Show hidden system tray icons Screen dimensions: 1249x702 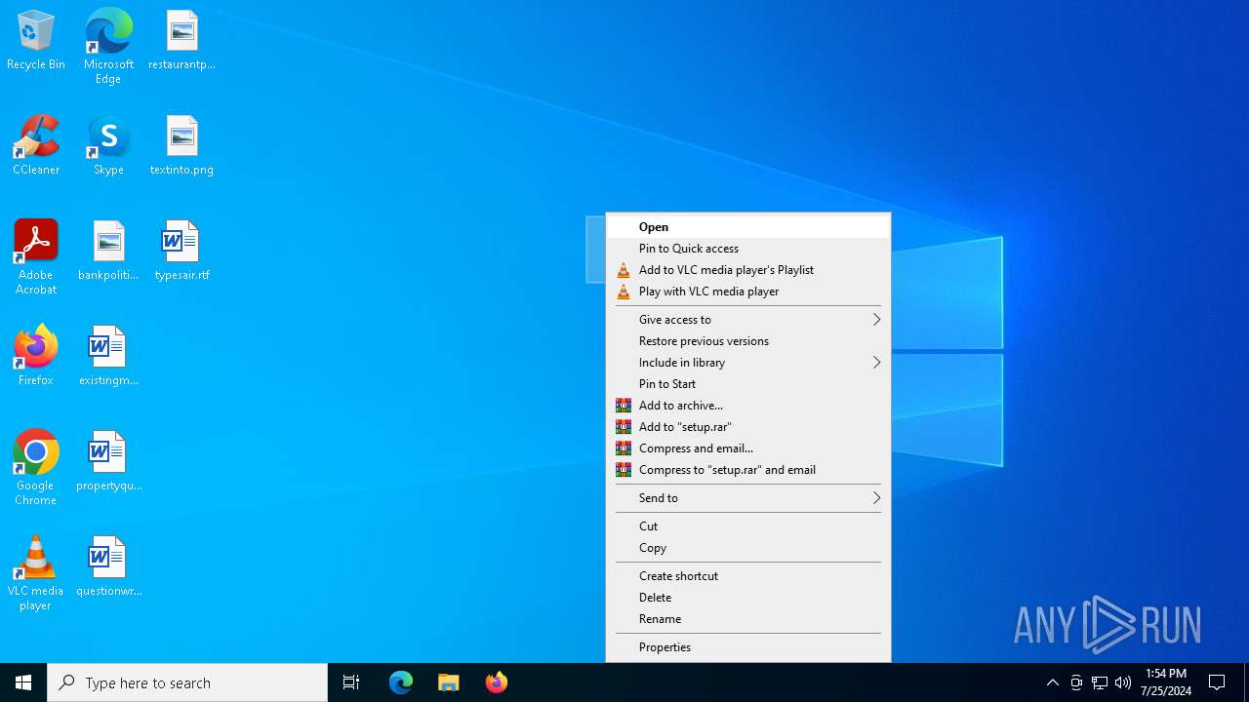click(x=1052, y=682)
